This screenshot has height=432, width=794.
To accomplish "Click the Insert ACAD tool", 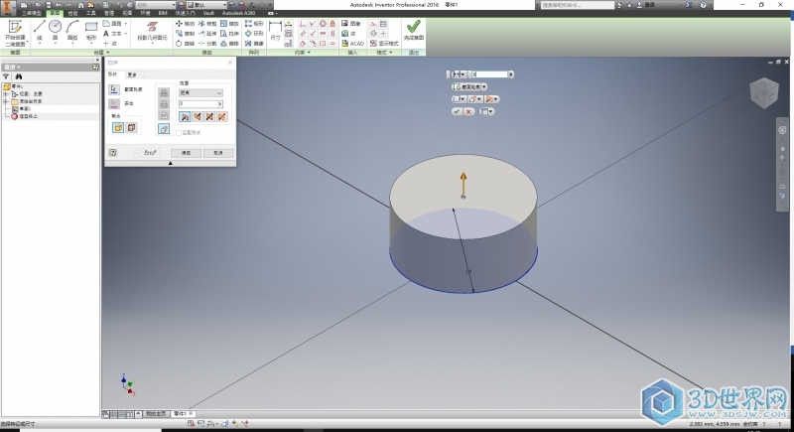I will 352,44.
